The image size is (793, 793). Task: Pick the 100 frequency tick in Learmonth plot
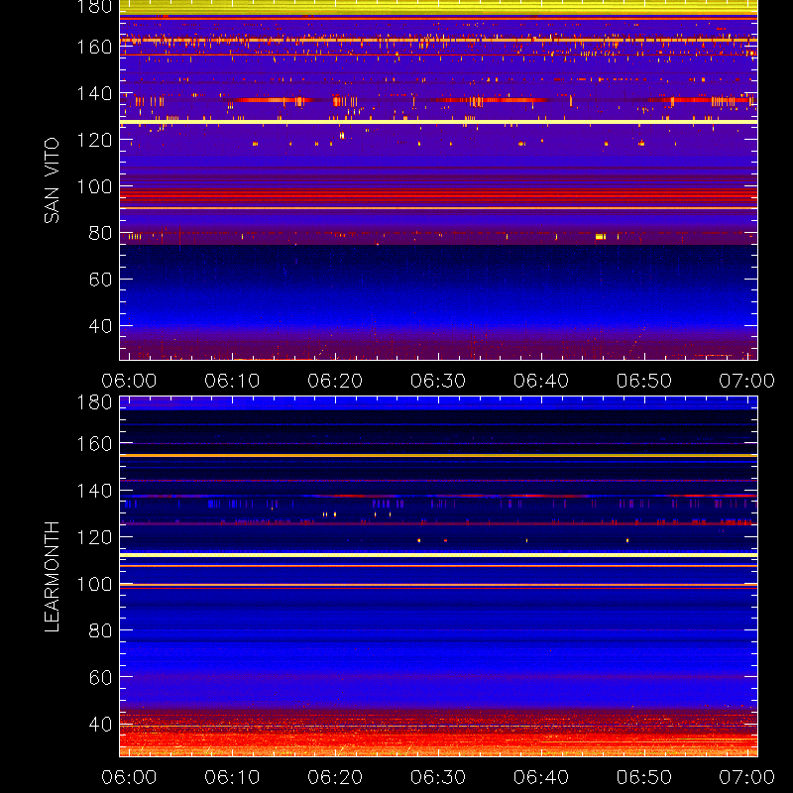[x=94, y=584]
